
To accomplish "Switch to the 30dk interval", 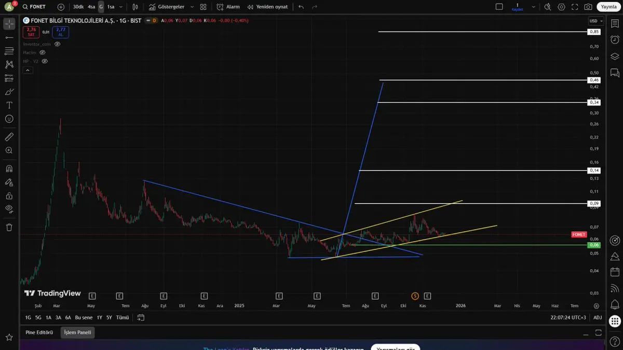I will tap(78, 7).
